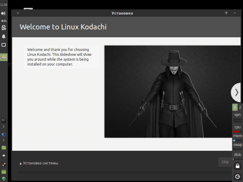Click the masked figure slideshow image
243x182 pixels.
pos(172,91)
